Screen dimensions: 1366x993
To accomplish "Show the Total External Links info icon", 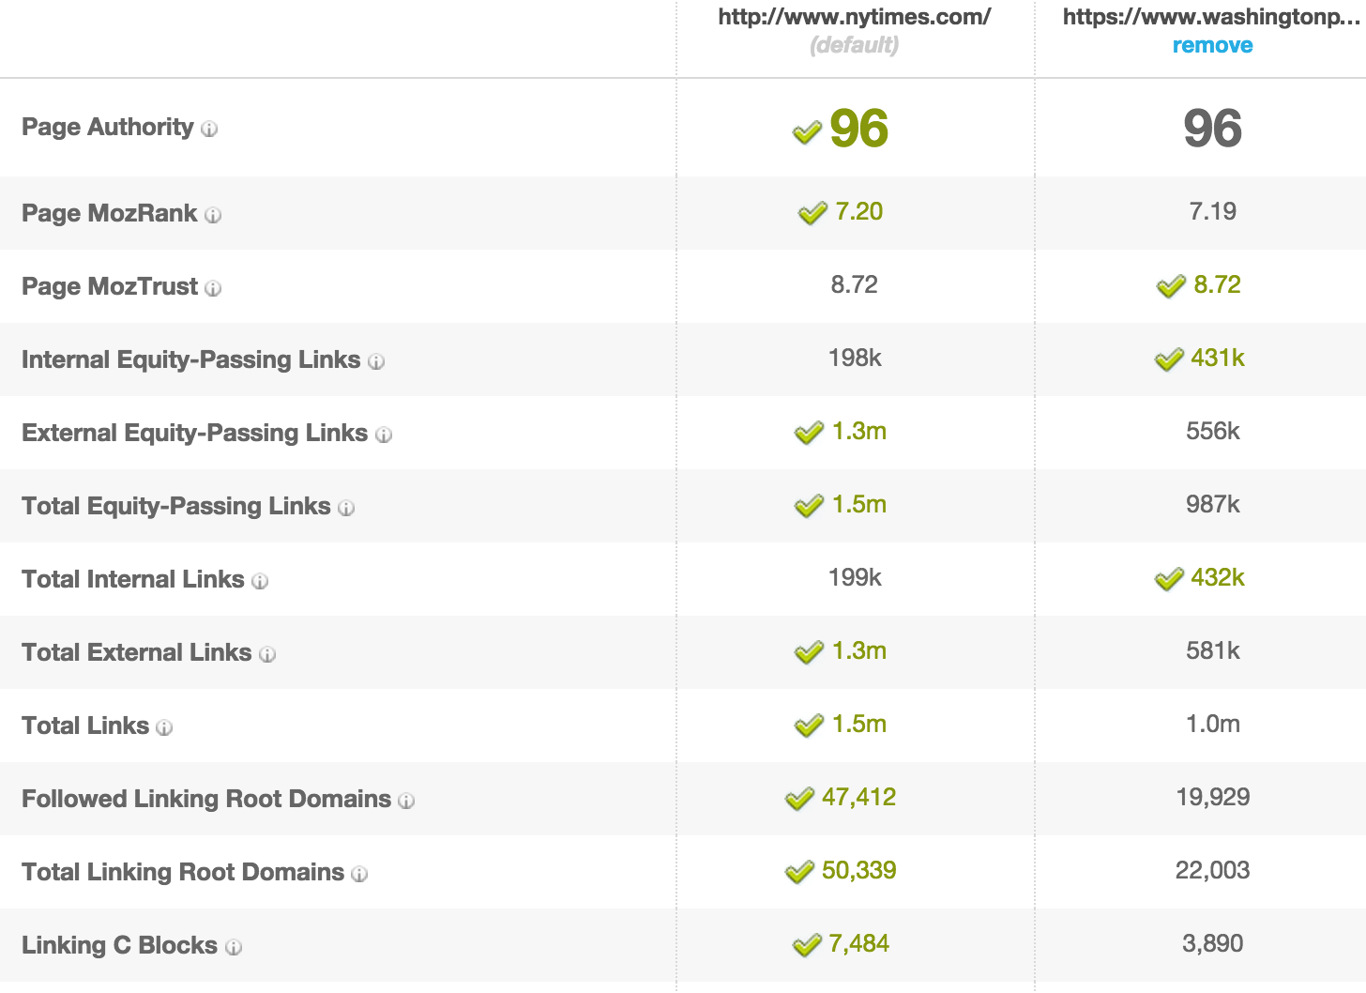I will pyautogui.click(x=267, y=655).
